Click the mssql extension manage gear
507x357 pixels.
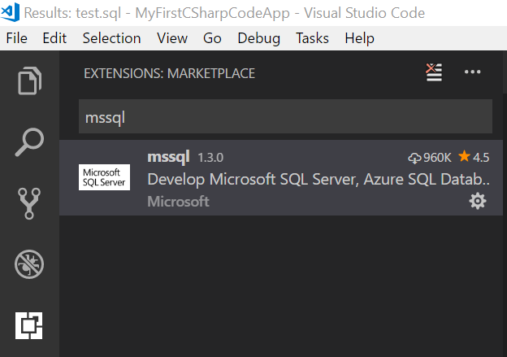(x=478, y=202)
